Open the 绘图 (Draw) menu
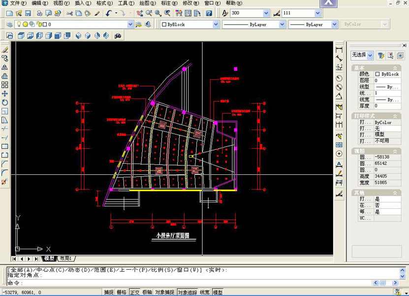Image resolution: width=409 pixels, height=296 pixels. (147, 3)
